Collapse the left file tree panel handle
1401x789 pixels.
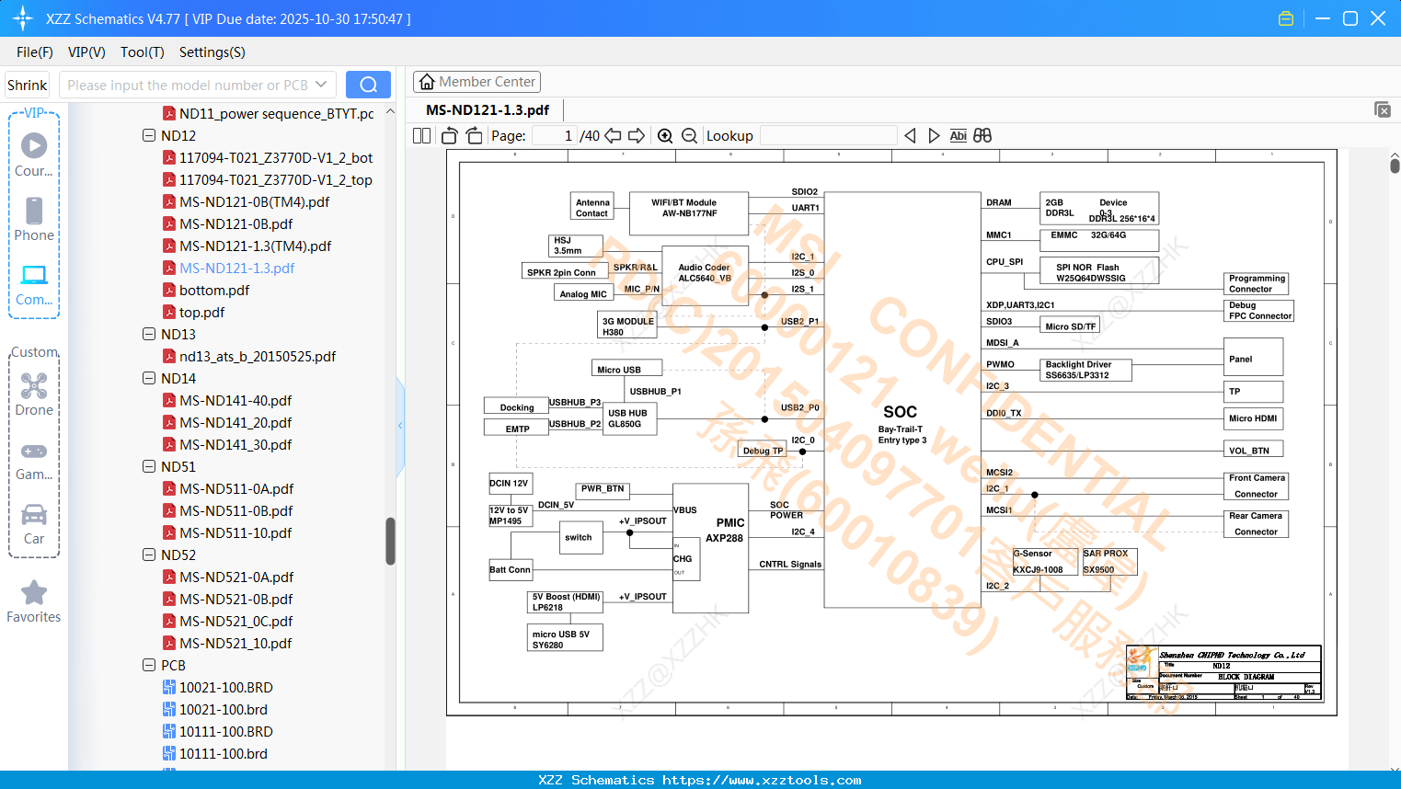(x=400, y=425)
